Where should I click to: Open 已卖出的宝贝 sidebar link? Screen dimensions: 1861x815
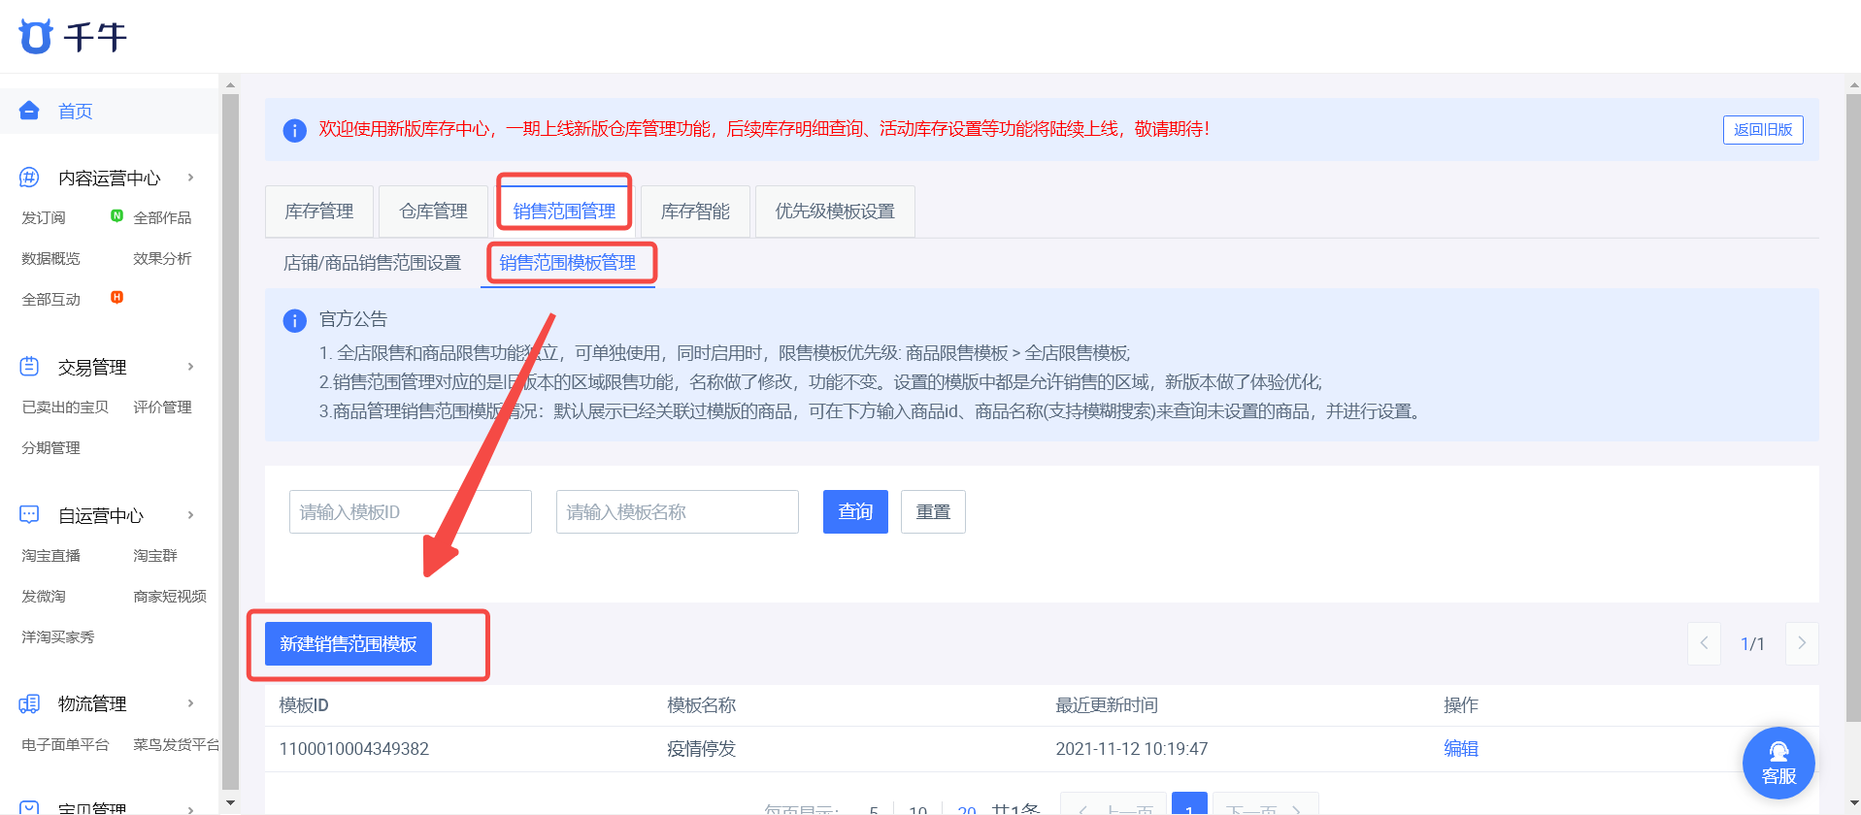(x=65, y=407)
